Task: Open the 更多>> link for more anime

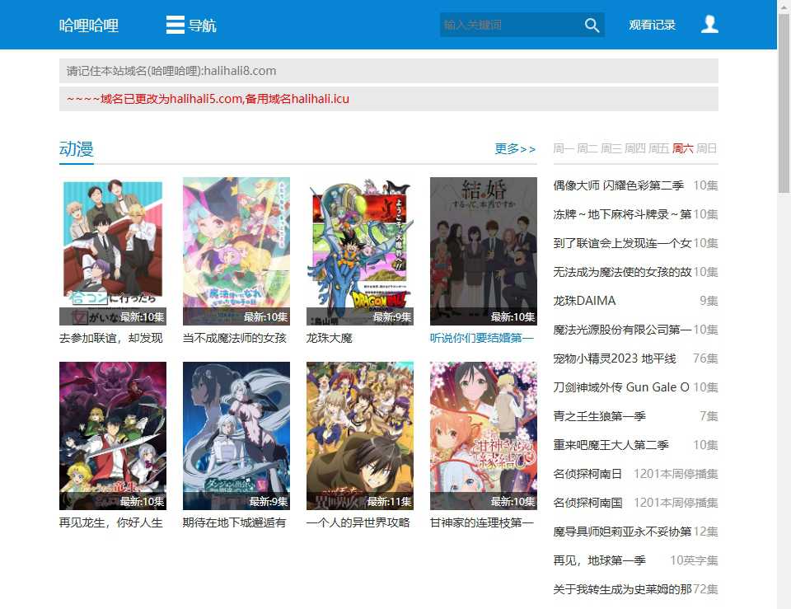Action: pos(515,149)
